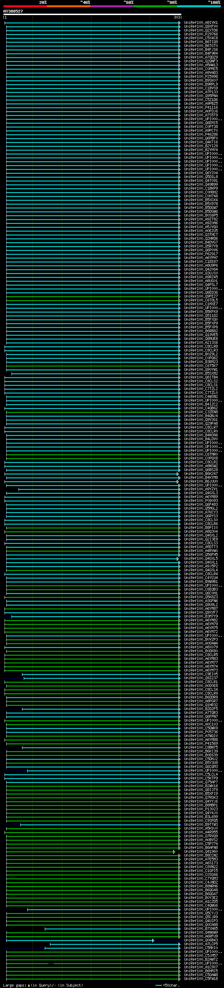Pick the green ~80% legend segment
The image size is (224, 988).
point(155,6)
